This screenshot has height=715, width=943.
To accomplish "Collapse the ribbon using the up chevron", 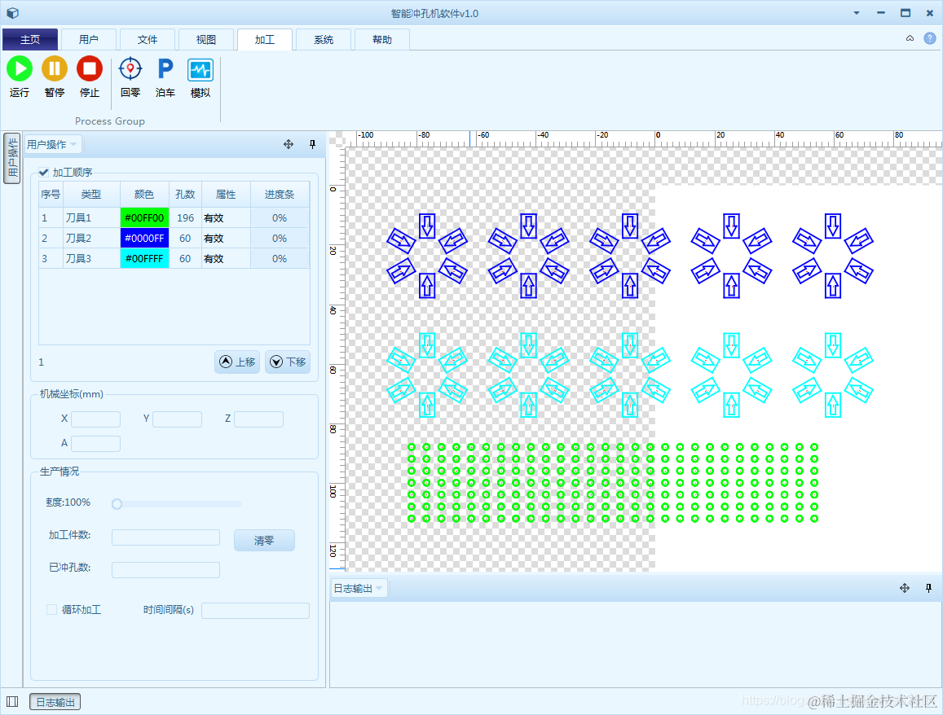I will [910, 38].
